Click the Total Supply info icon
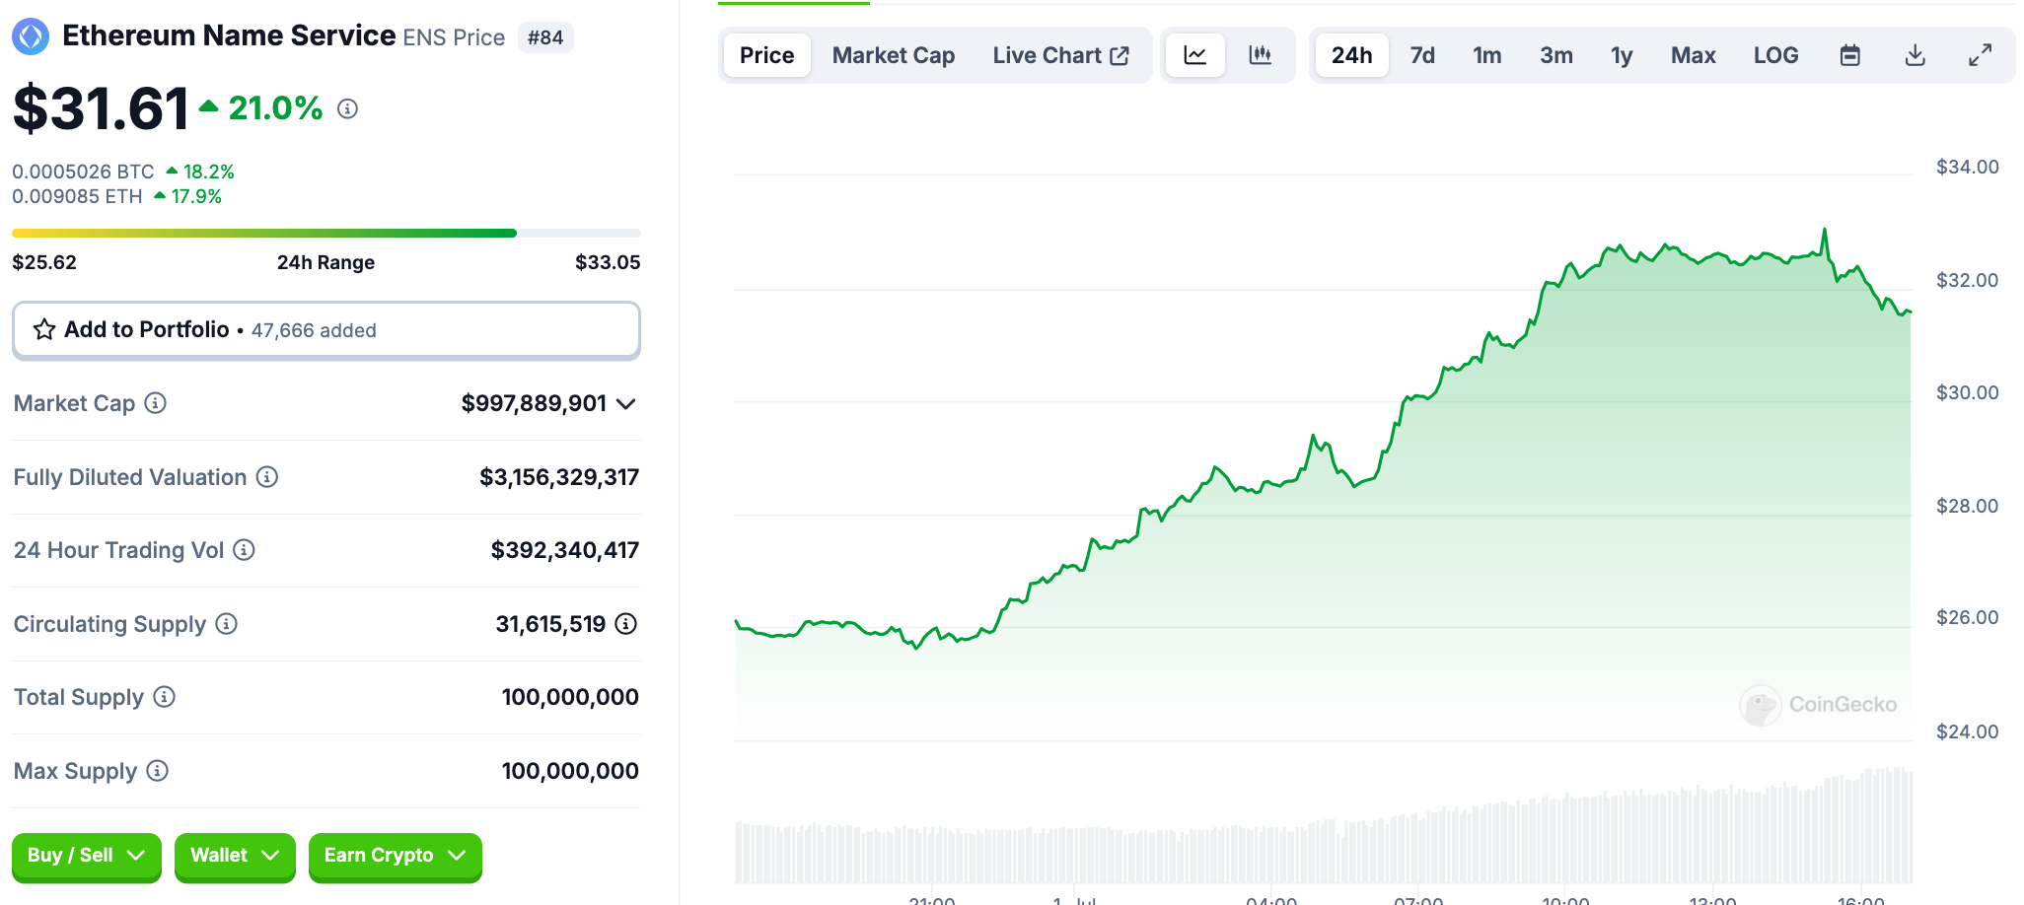 point(165,696)
